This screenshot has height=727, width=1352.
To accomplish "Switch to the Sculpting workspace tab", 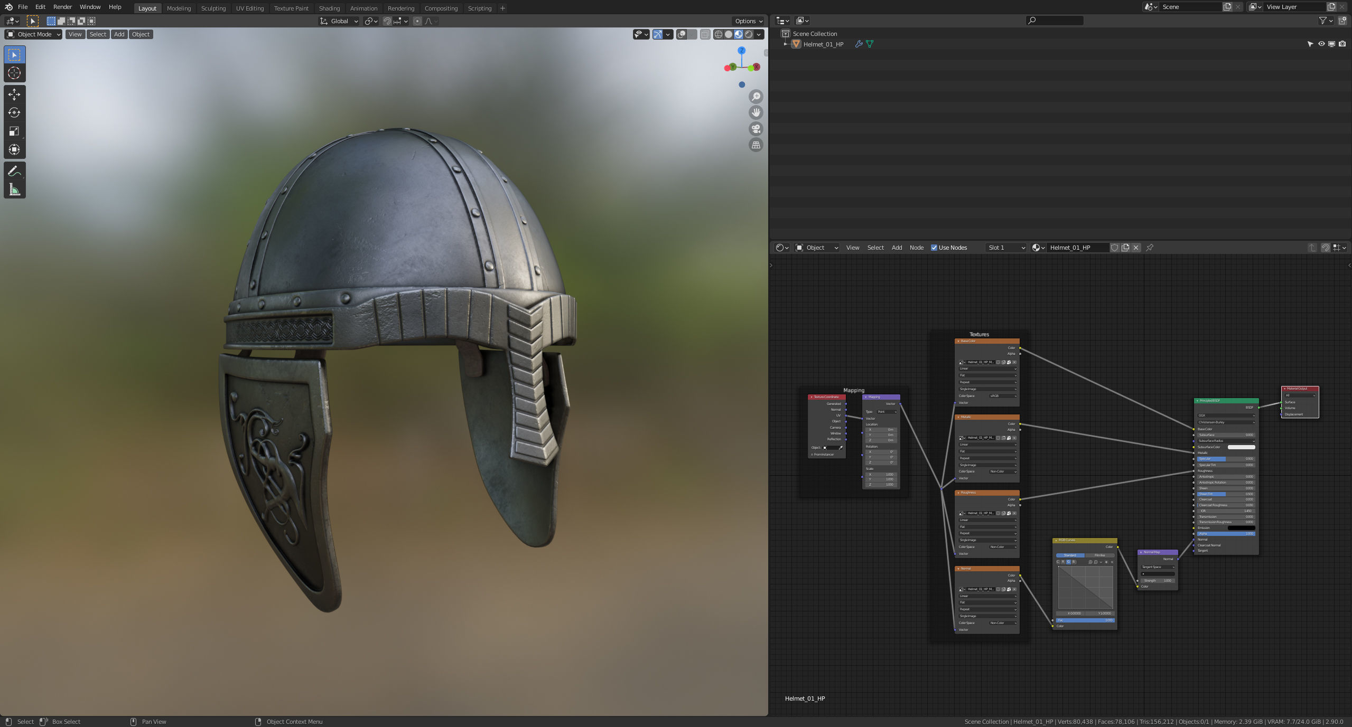I will (213, 8).
